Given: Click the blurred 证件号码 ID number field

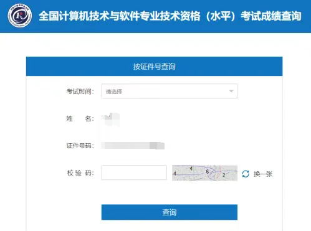Looking at the screenshot, I should [x=133, y=146].
